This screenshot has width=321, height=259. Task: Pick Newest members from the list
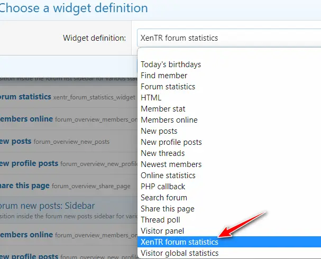(171, 164)
